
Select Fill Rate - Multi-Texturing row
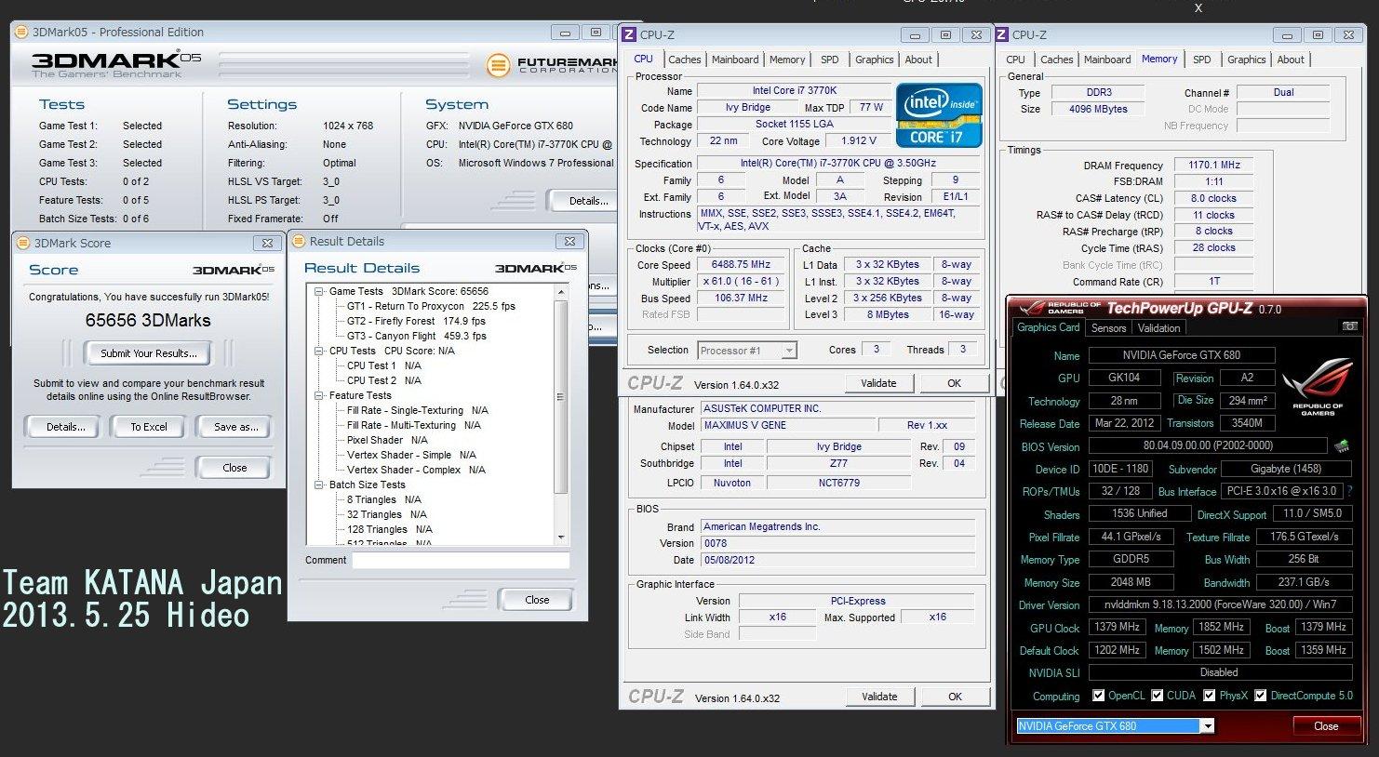pyautogui.click(x=413, y=425)
